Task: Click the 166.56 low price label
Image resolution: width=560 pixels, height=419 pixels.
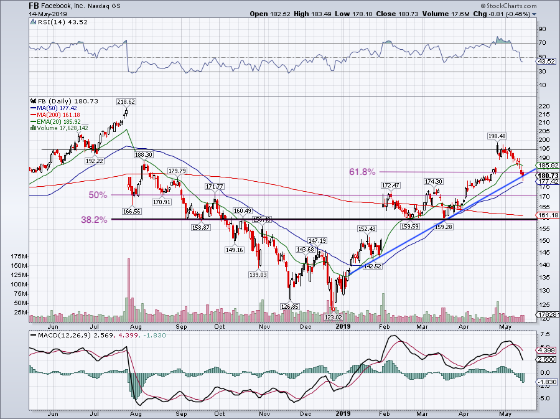Action: click(131, 211)
